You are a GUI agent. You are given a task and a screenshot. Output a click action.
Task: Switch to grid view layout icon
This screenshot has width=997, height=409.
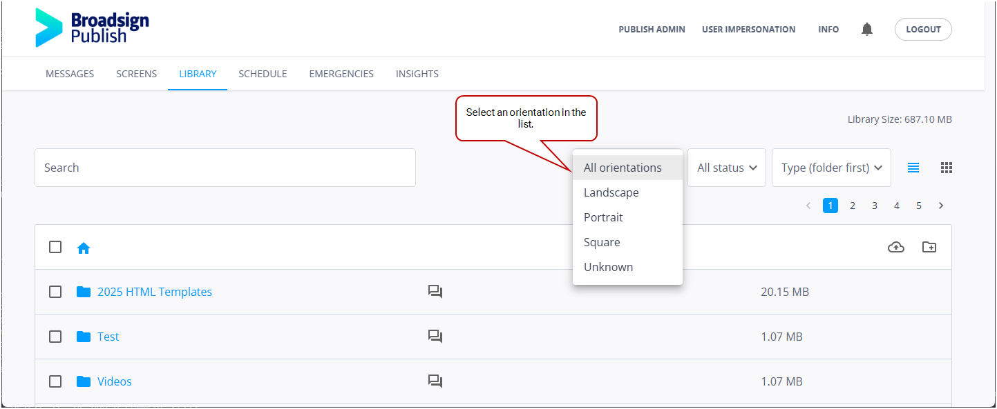[x=947, y=168]
